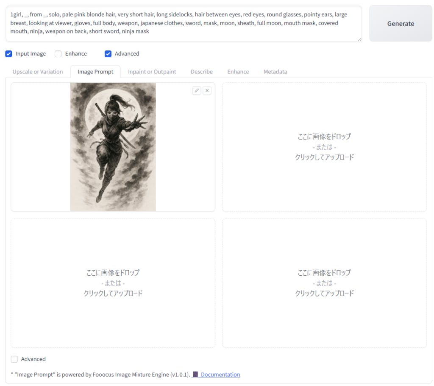This screenshot has height=386, width=434.
Task: Toggle the Advanced checkbox next to Enhance
Action: [x=108, y=54]
